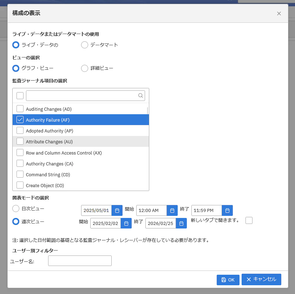The height and width of the screenshot is (294, 295).
Task: Select the ライブ・データの radio button
Action: [16, 45]
